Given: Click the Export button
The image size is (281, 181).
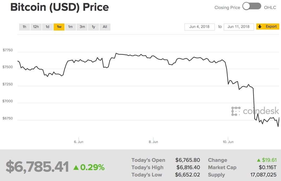Looking at the screenshot, I should click(x=271, y=26).
